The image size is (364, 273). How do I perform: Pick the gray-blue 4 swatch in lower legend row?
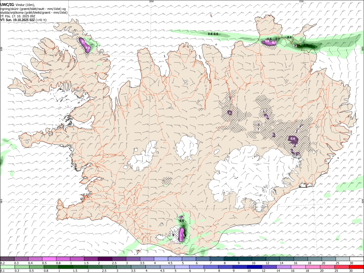click(153, 267)
